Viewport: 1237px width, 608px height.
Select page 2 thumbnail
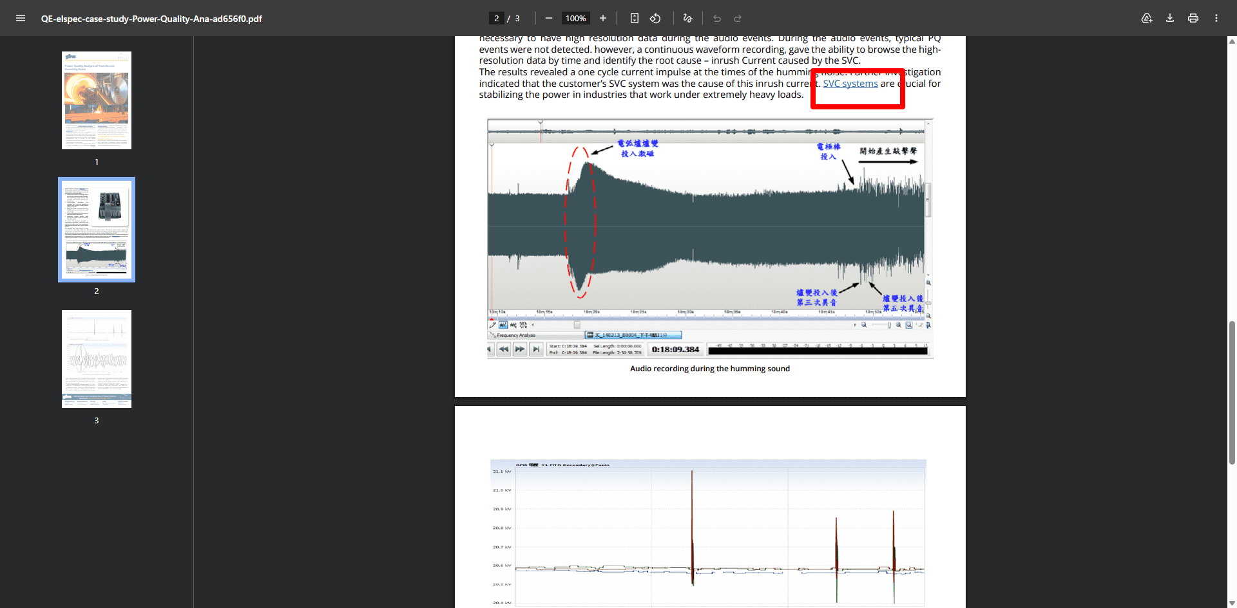(97, 230)
